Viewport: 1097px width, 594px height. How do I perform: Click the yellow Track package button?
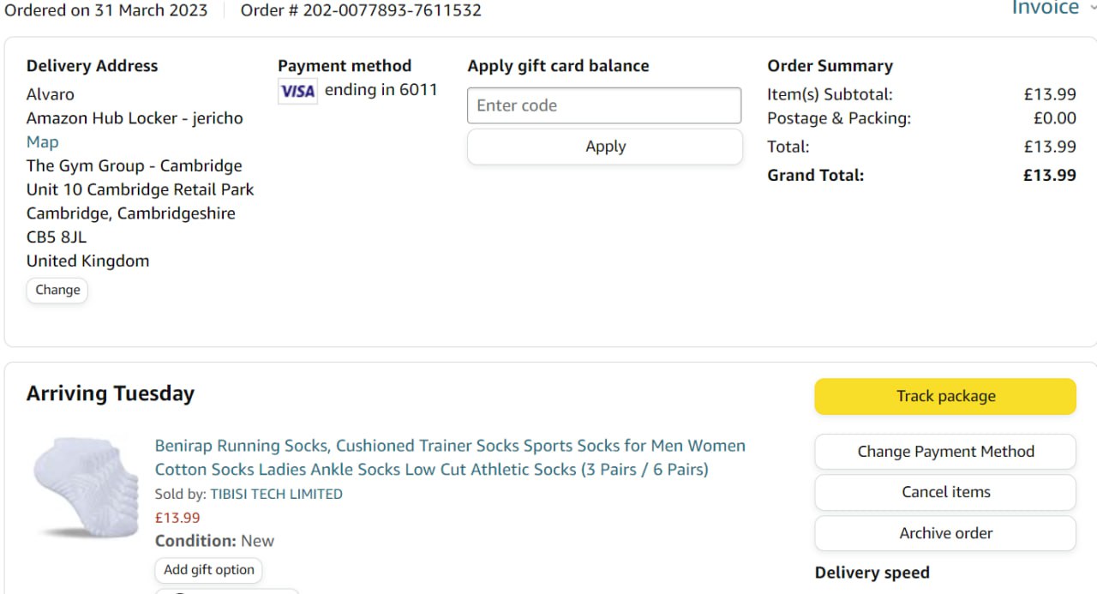click(944, 397)
